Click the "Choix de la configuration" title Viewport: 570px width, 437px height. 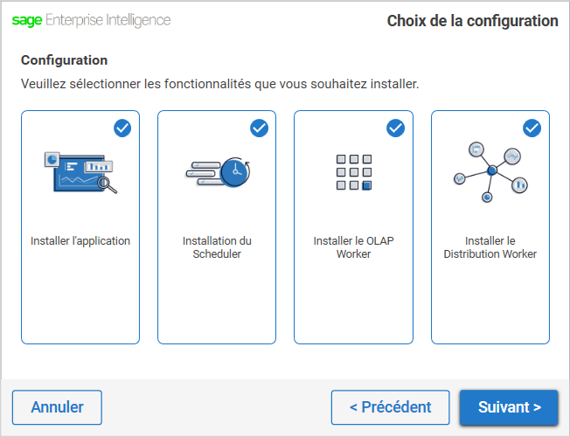(x=473, y=21)
